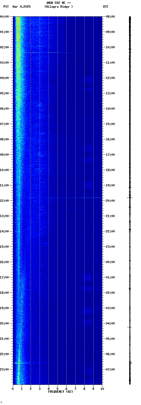Click the 12:00 PST time label

(x=5, y=201)
